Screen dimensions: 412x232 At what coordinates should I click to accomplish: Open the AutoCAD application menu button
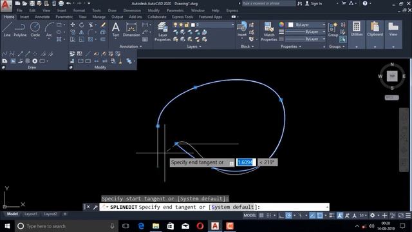pos(6,6)
